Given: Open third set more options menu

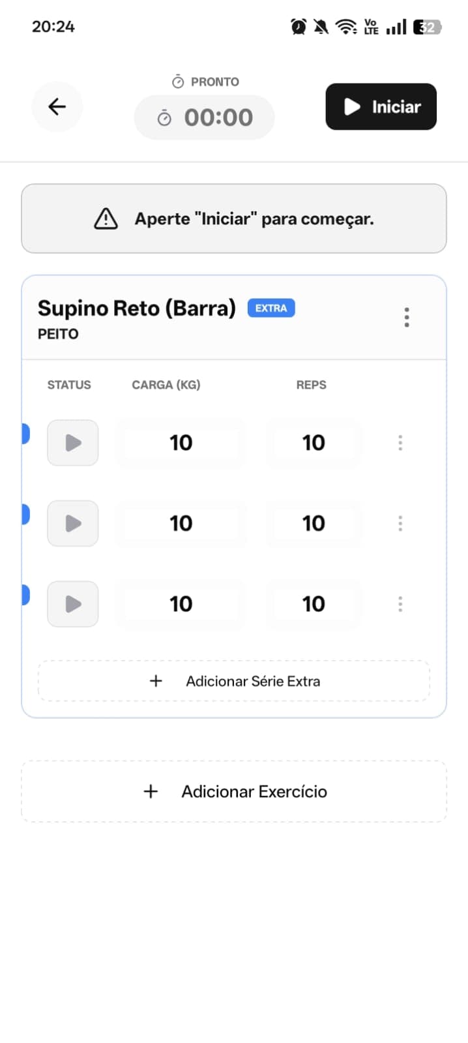Looking at the screenshot, I should [x=400, y=604].
